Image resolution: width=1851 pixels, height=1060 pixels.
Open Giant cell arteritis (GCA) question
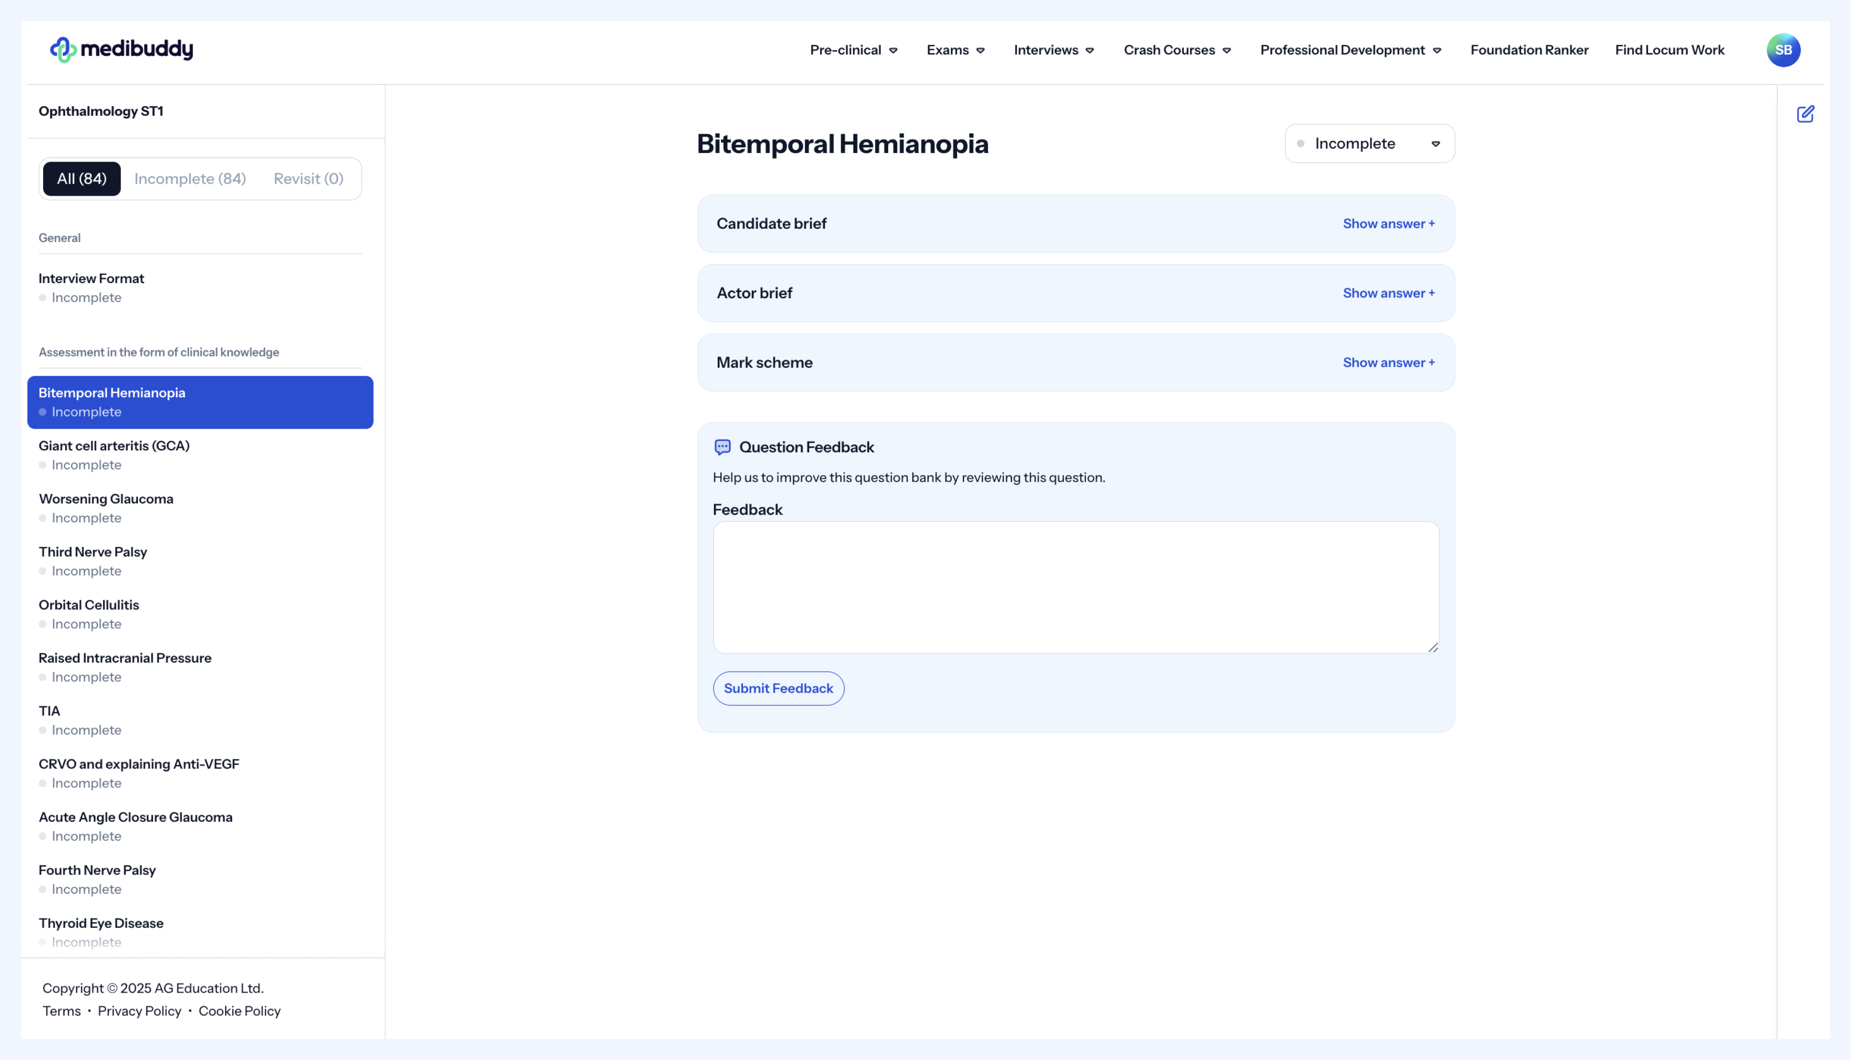click(x=114, y=446)
